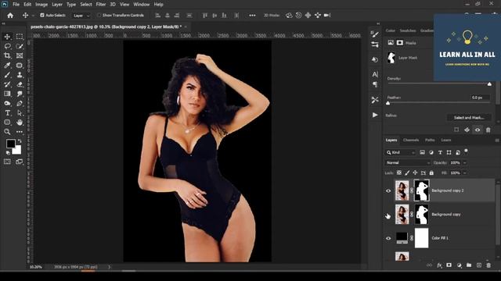Click Create new group folder icon
The image size is (501, 281).
(x=469, y=265)
